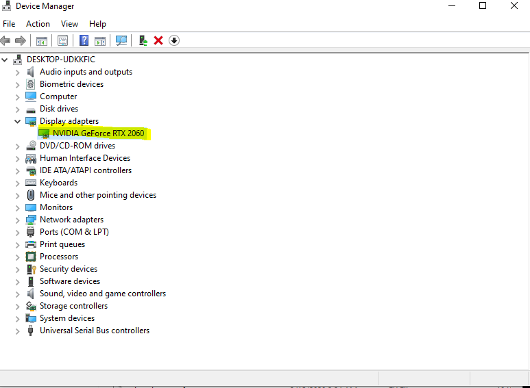This screenshot has width=530, height=388.
Task: Click the Print queues printer icon
Action: [31, 244]
